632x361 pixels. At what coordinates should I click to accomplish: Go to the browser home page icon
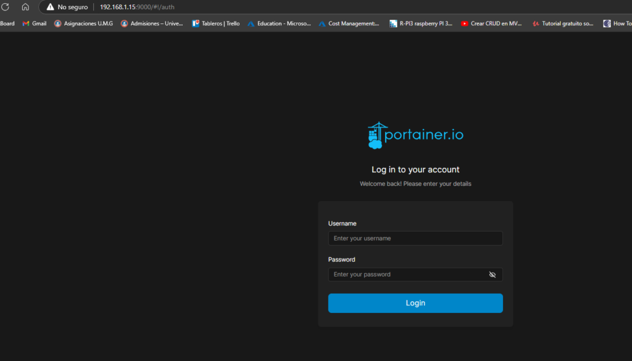point(25,7)
